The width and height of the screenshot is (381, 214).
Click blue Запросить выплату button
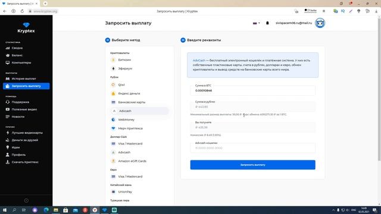point(252,165)
